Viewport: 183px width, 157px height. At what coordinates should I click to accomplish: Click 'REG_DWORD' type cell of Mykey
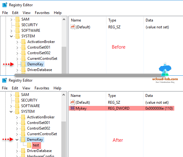pyautogui.click(x=119, y=108)
